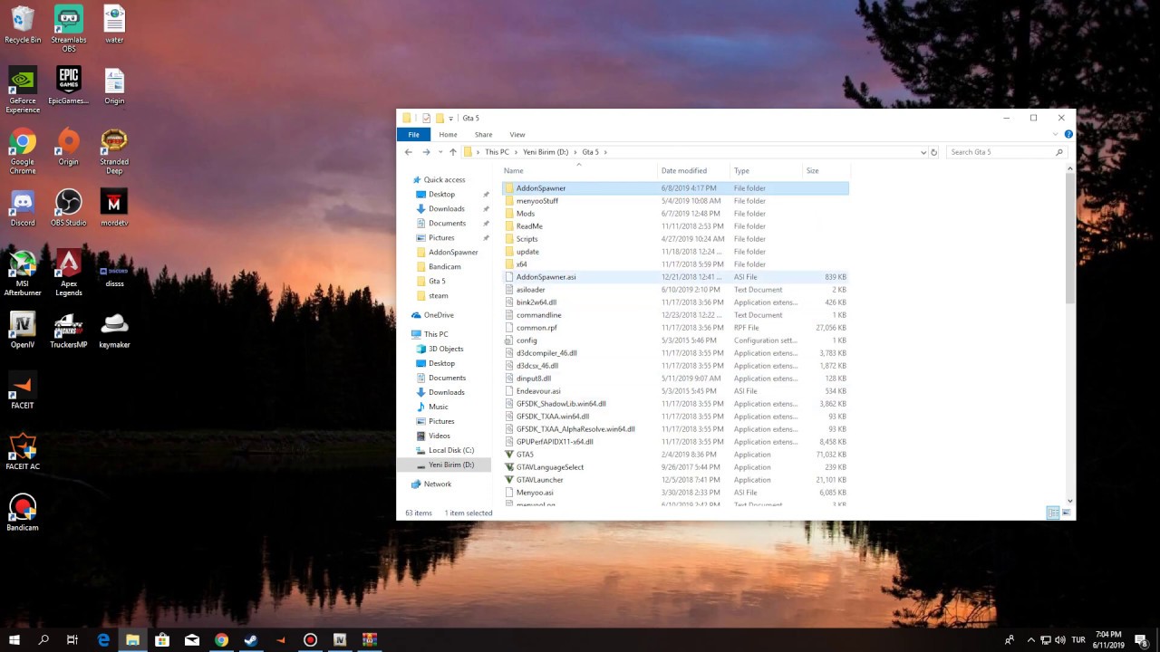Viewport: 1160px width, 652px height.
Task: Select the GTA5 application file
Action: coord(675,455)
